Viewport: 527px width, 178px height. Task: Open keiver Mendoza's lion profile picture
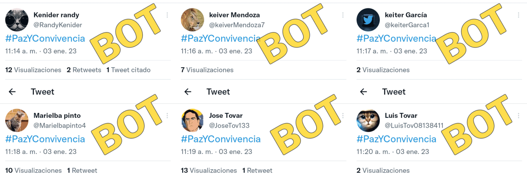coord(192,19)
